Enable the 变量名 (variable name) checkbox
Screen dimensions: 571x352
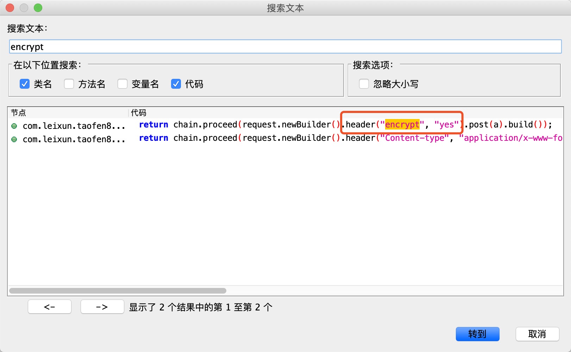click(x=123, y=84)
